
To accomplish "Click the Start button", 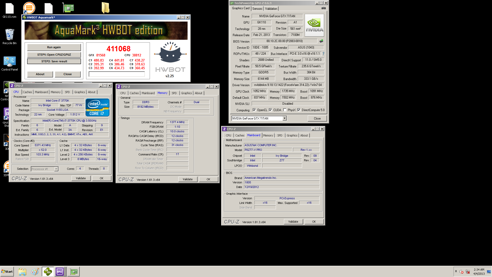I will point(7,272).
